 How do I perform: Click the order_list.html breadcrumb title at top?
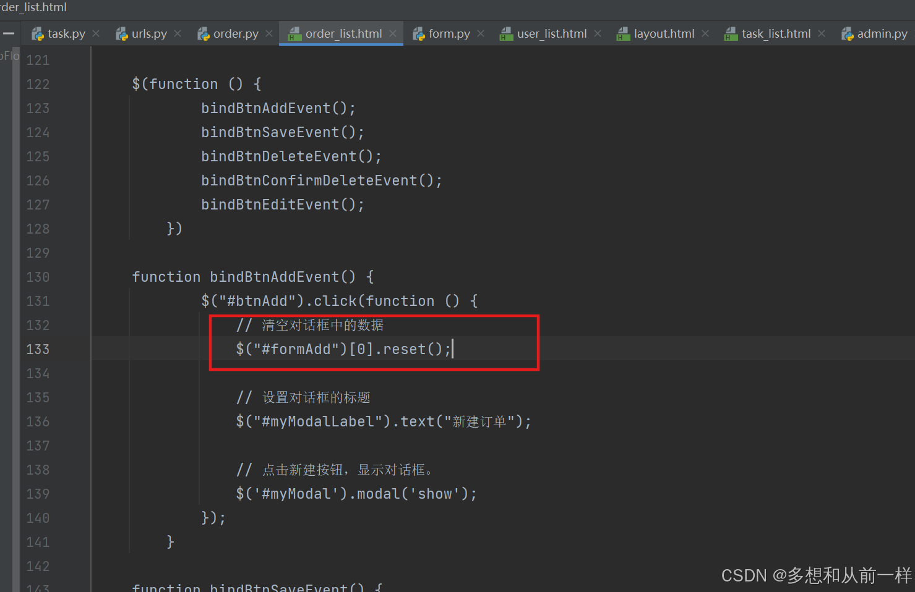[34, 7]
